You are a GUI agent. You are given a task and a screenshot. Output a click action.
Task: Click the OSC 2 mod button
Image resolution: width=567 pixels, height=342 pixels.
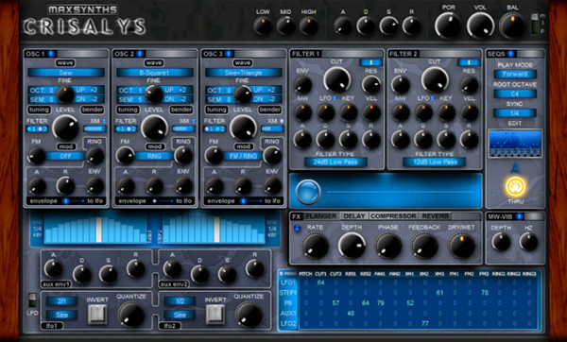pyautogui.click(x=154, y=146)
